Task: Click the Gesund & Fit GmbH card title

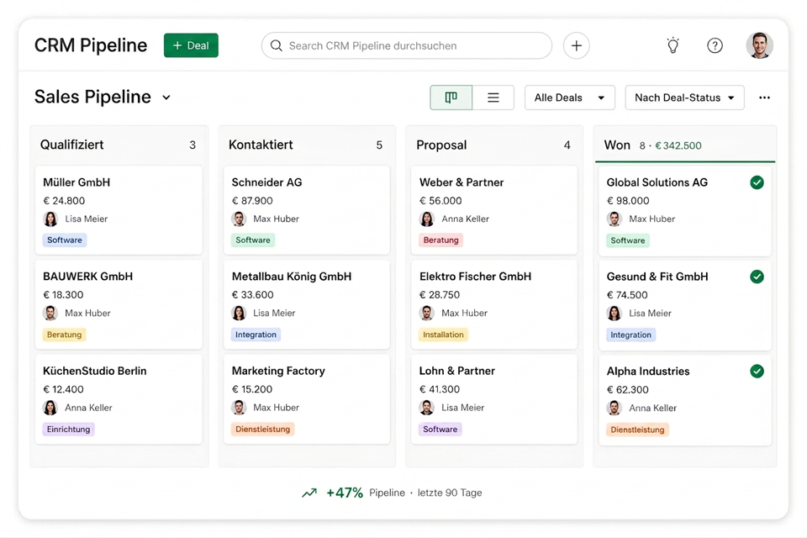Action: point(657,277)
